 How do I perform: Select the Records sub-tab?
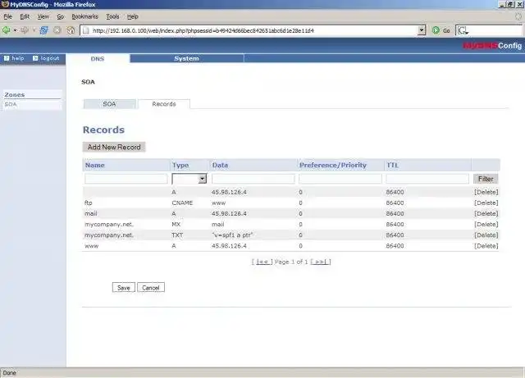pos(164,104)
